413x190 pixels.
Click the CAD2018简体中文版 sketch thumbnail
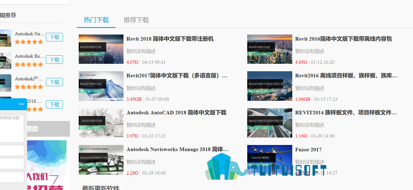tap(101, 123)
